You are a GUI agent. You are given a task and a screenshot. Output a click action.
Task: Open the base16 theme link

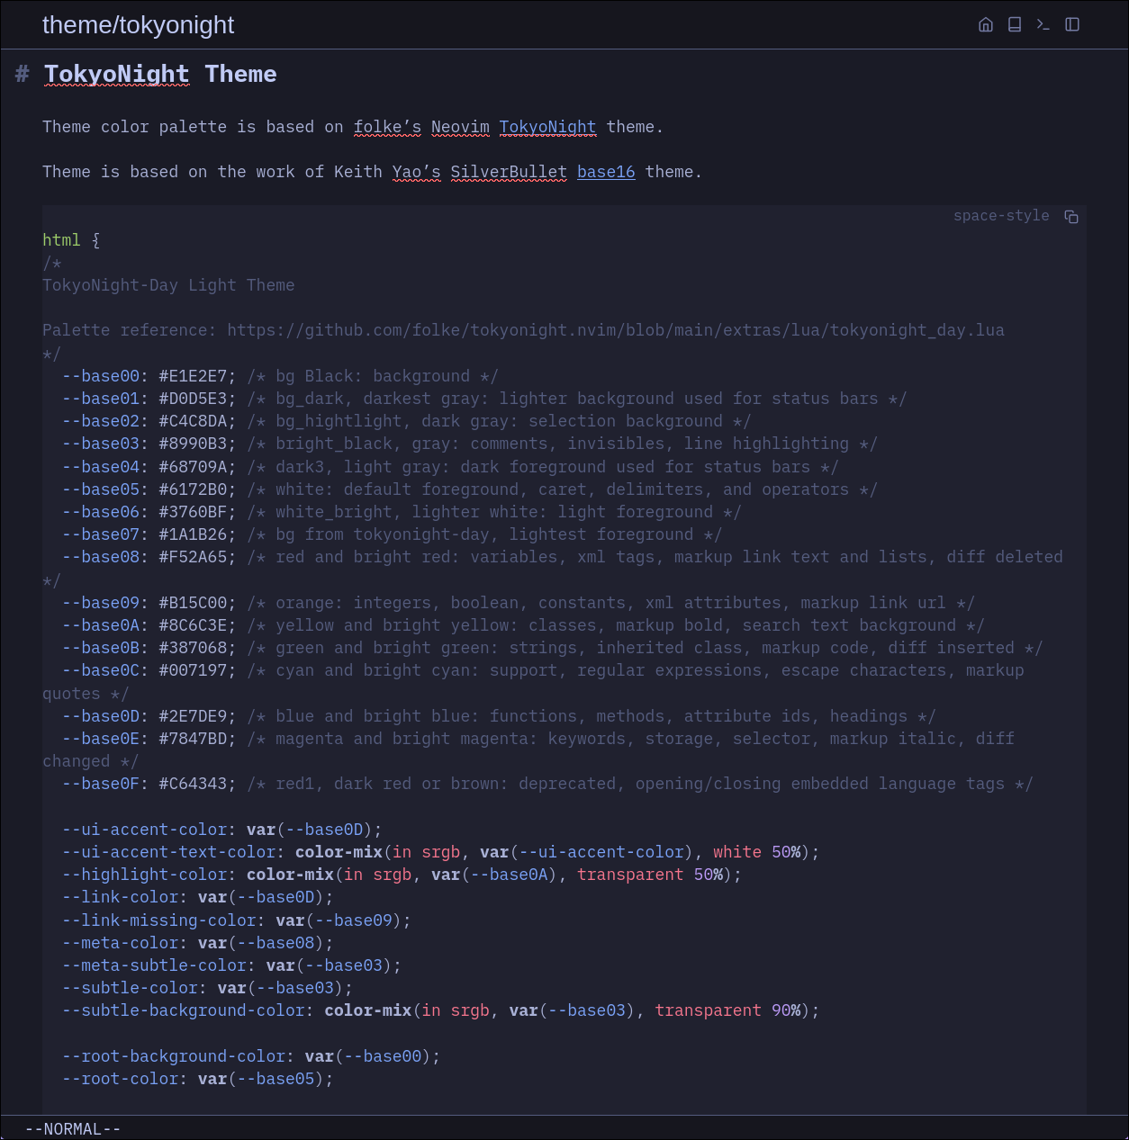coord(606,172)
